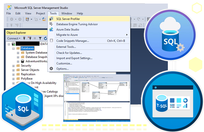Select the Databases tree item
This screenshot has height=132, width=204.
coord(27,48)
